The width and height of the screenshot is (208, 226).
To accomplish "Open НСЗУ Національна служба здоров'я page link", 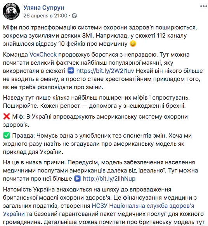I will tap(143, 206).
